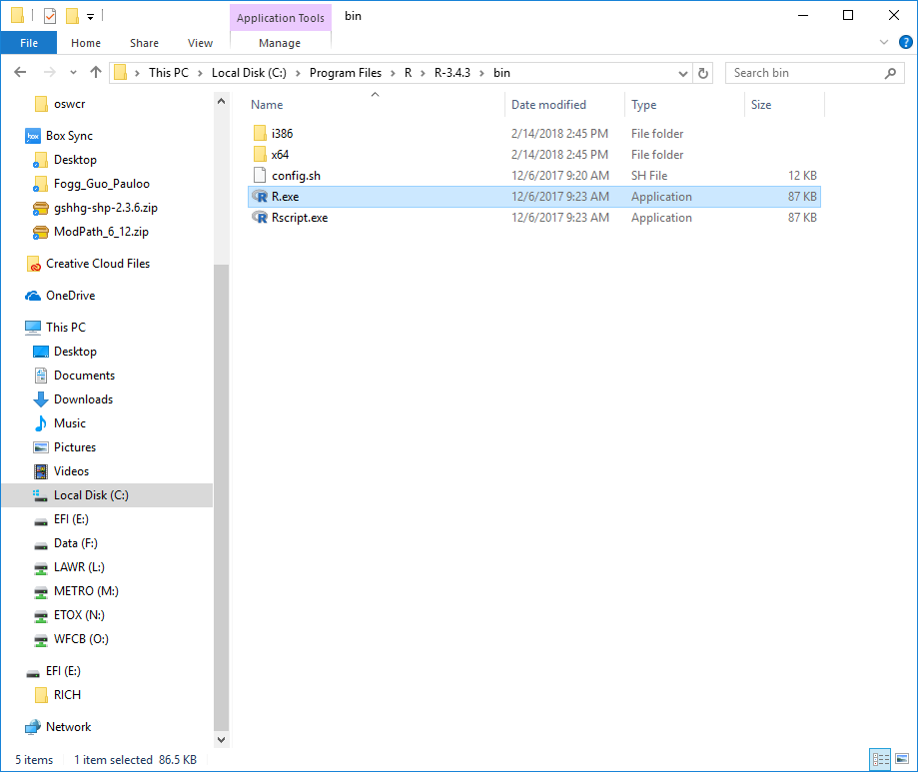Click Local Disk (C:) breadcrumb
This screenshot has width=918, height=772.
click(249, 73)
